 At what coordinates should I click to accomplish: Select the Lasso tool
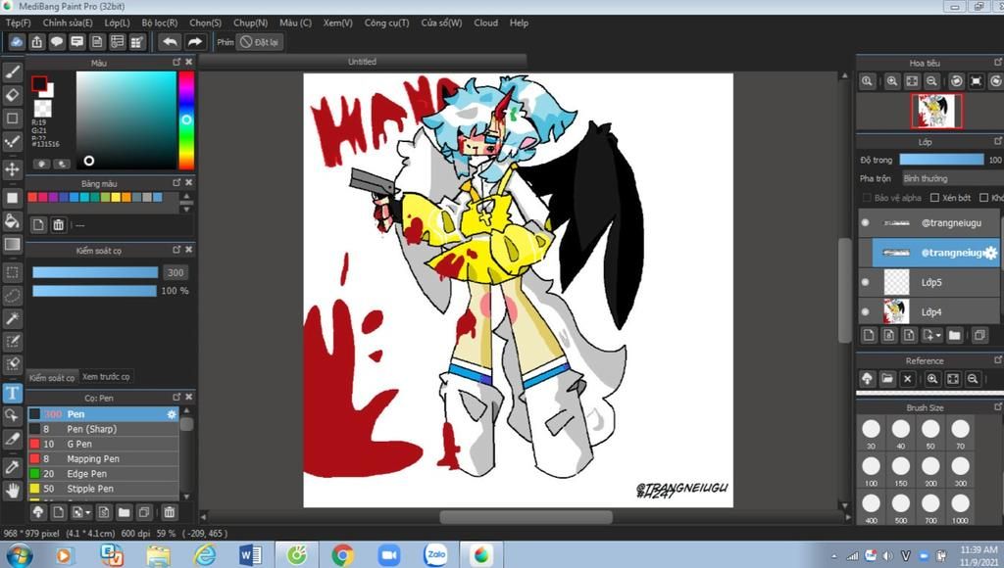coord(12,296)
